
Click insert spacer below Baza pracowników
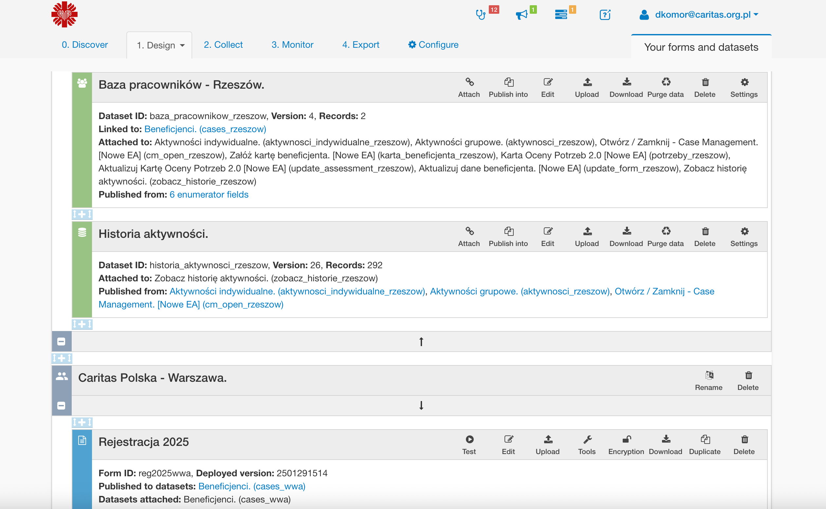pos(82,214)
